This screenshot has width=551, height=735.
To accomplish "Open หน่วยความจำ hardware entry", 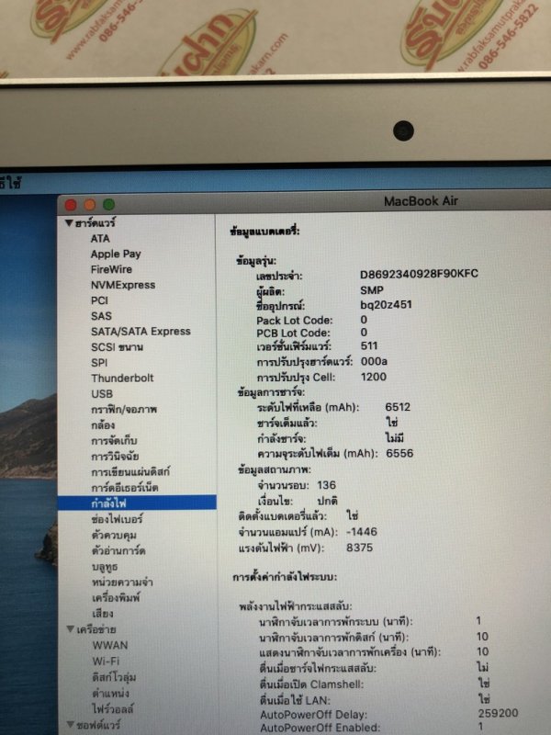I will click(x=122, y=582).
